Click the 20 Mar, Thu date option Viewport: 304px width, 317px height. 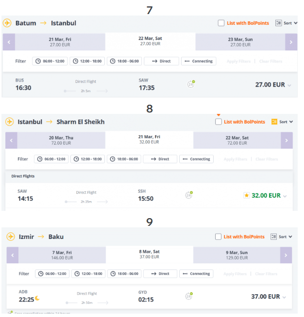(x=61, y=140)
